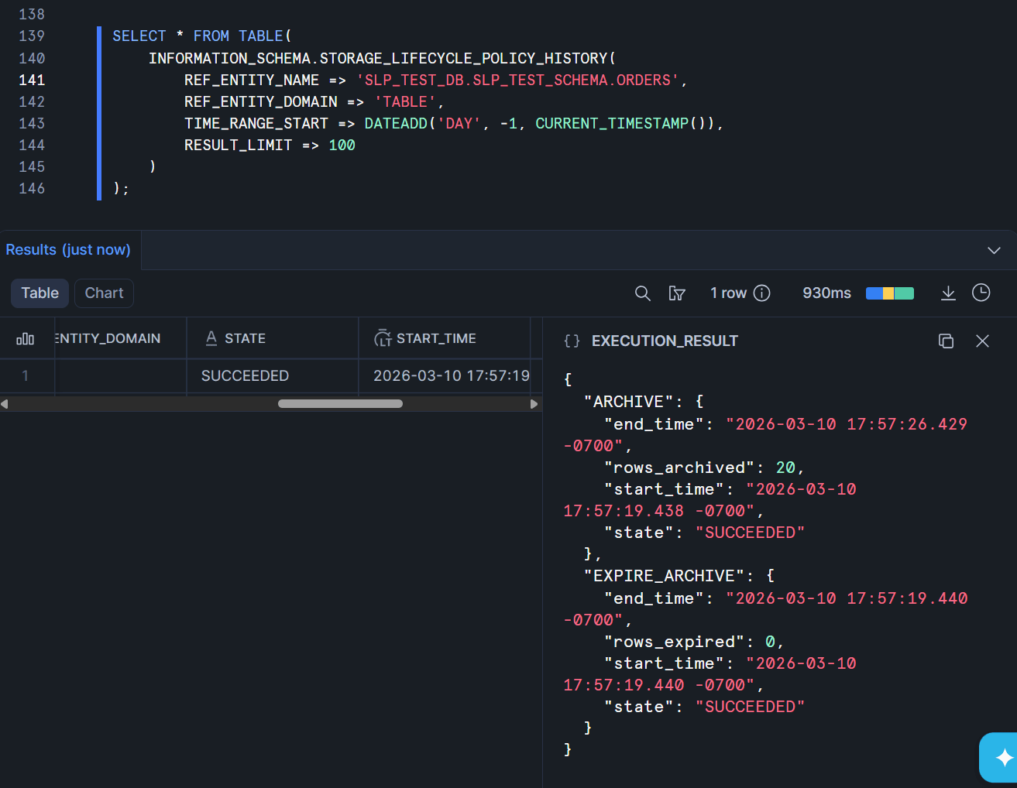Switch to the Chart view tab
1017x788 pixels.
coord(104,293)
